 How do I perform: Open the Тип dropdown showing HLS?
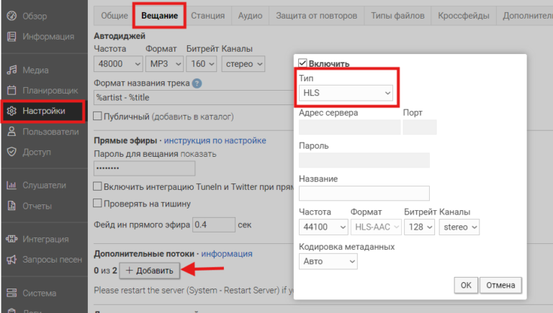[347, 93]
